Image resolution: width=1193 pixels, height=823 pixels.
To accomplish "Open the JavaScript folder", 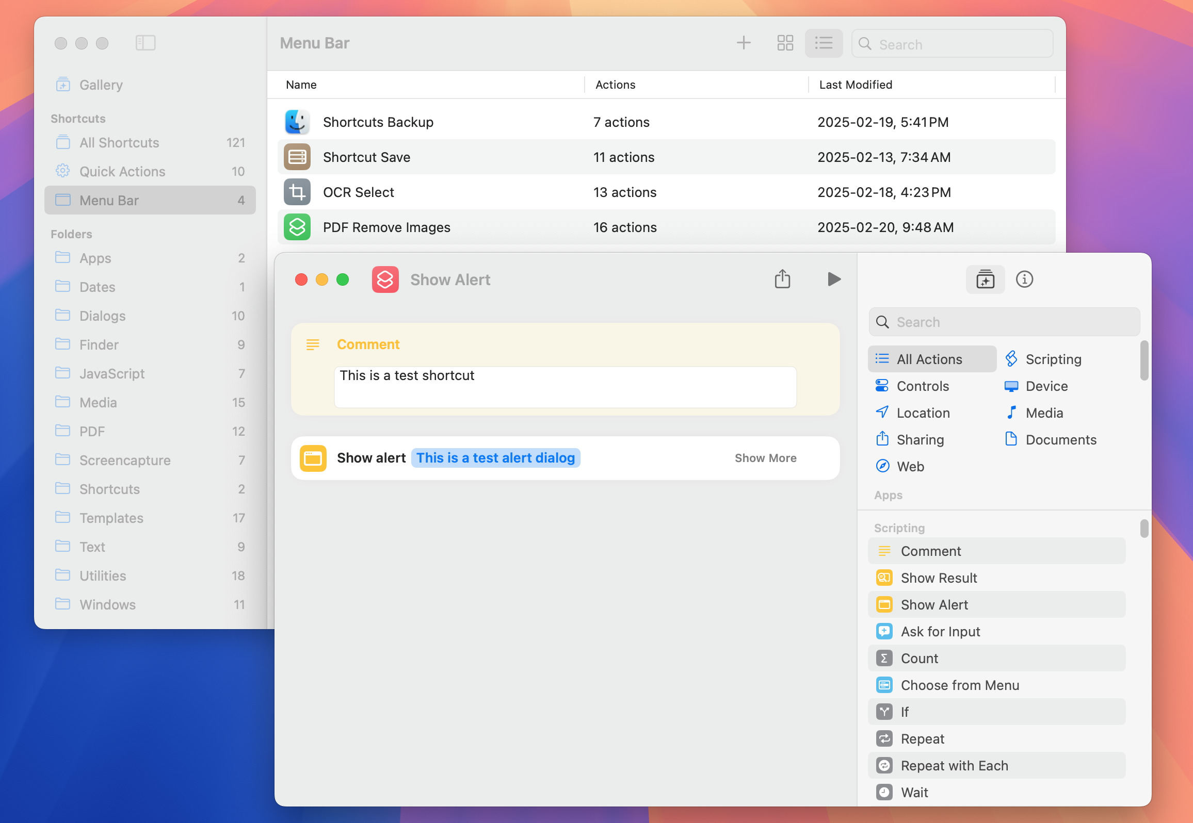I will [x=150, y=373].
